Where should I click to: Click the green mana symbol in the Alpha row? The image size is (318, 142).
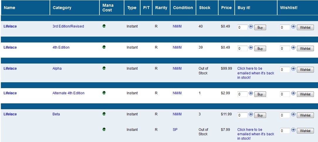(x=104, y=68)
